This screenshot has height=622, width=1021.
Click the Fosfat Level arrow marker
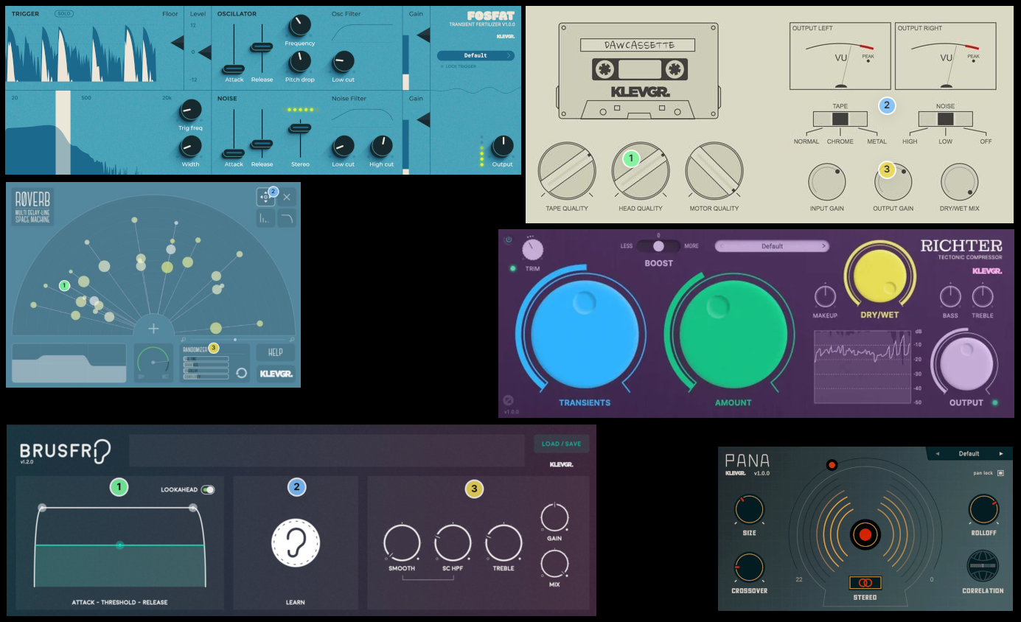point(205,52)
